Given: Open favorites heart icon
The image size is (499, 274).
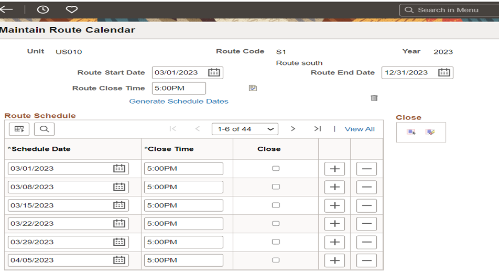Looking at the screenshot, I should pyautogui.click(x=72, y=9).
